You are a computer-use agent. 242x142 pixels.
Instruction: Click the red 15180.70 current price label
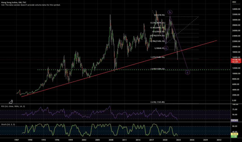point(236,61)
